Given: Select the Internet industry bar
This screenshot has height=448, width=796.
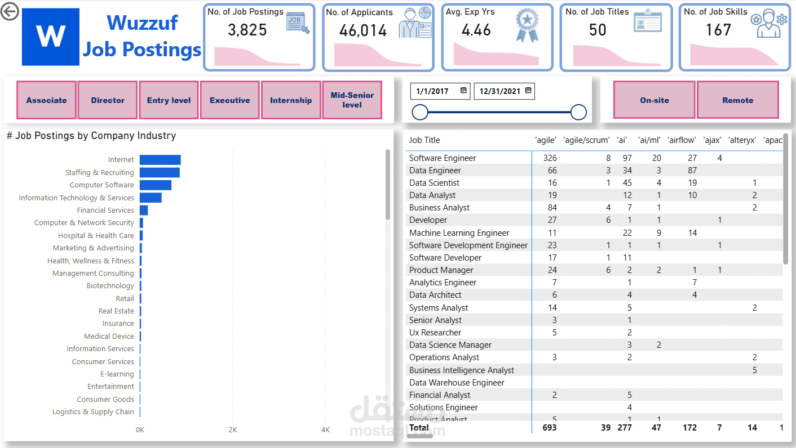Looking at the screenshot, I should tap(160, 160).
